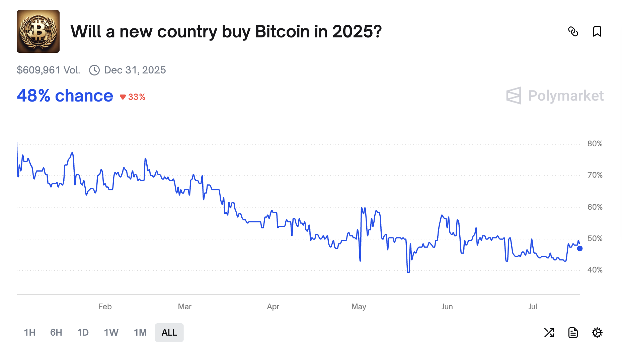Click the $609,961 Vol. text
The height and width of the screenshot is (358, 622).
(x=49, y=70)
